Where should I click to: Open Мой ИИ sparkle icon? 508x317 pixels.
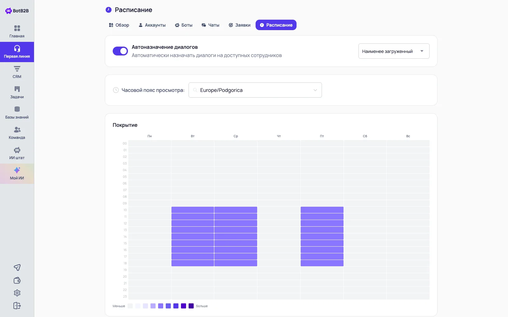tap(17, 170)
